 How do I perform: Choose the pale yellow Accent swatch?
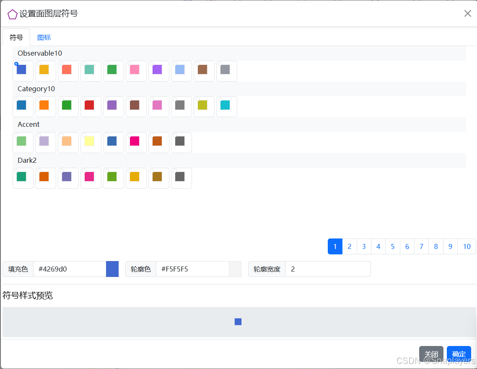pyautogui.click(x=91, y=142)
